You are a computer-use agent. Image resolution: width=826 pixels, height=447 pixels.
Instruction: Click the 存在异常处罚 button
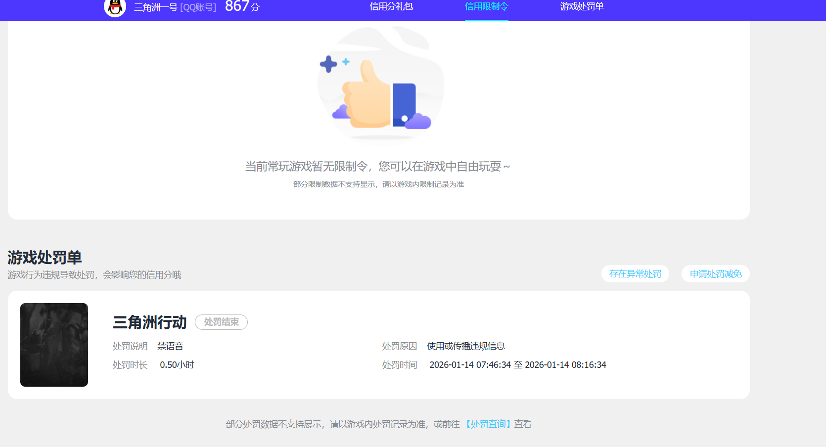point(635,274)
